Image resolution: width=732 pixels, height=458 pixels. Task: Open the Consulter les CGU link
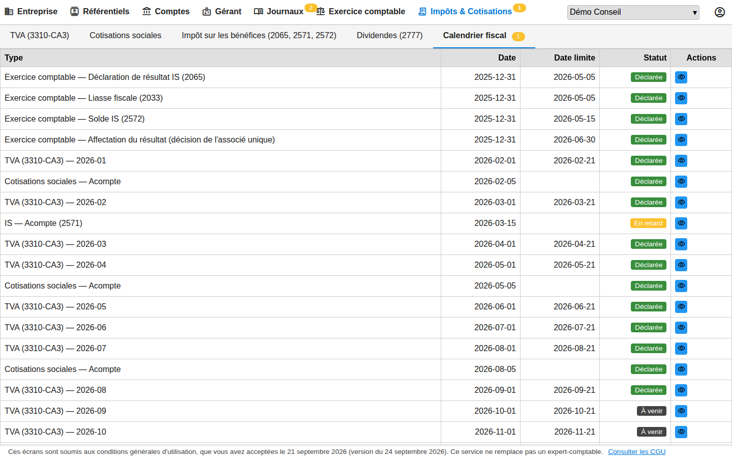(636, 452)
